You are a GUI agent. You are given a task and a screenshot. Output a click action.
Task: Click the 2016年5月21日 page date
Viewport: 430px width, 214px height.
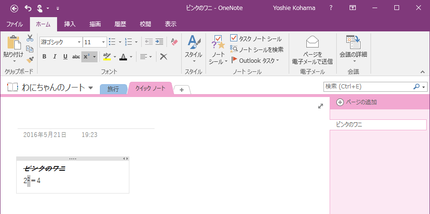[x=45, y=135]
